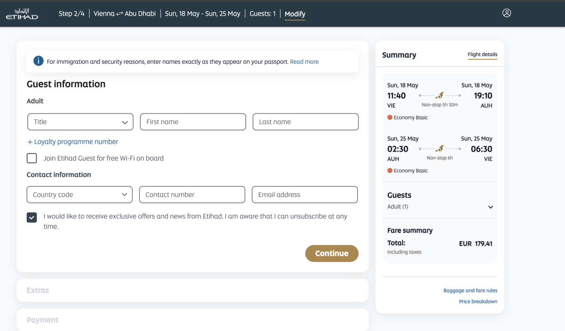Click the First name input field
This screenshot has height=331, width=565.
193,122
